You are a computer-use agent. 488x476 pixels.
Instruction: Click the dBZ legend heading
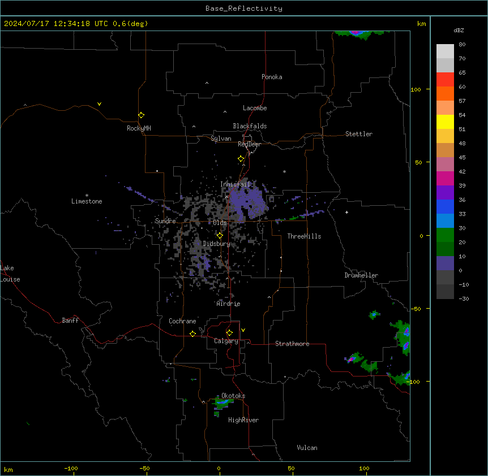tap(459, 30)
